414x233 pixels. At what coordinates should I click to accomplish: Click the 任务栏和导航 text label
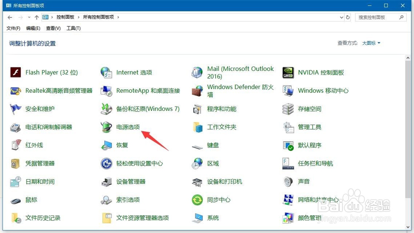tap(315, 163)
